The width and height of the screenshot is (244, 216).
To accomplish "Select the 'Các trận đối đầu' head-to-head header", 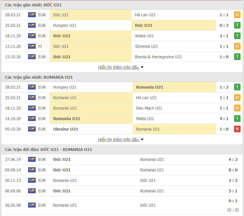I will click(49, 150).
